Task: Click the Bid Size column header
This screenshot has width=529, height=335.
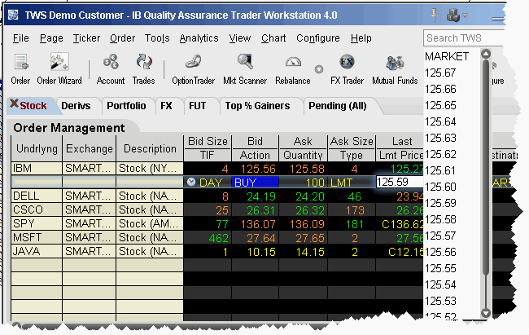Action: tap(208, 141)
